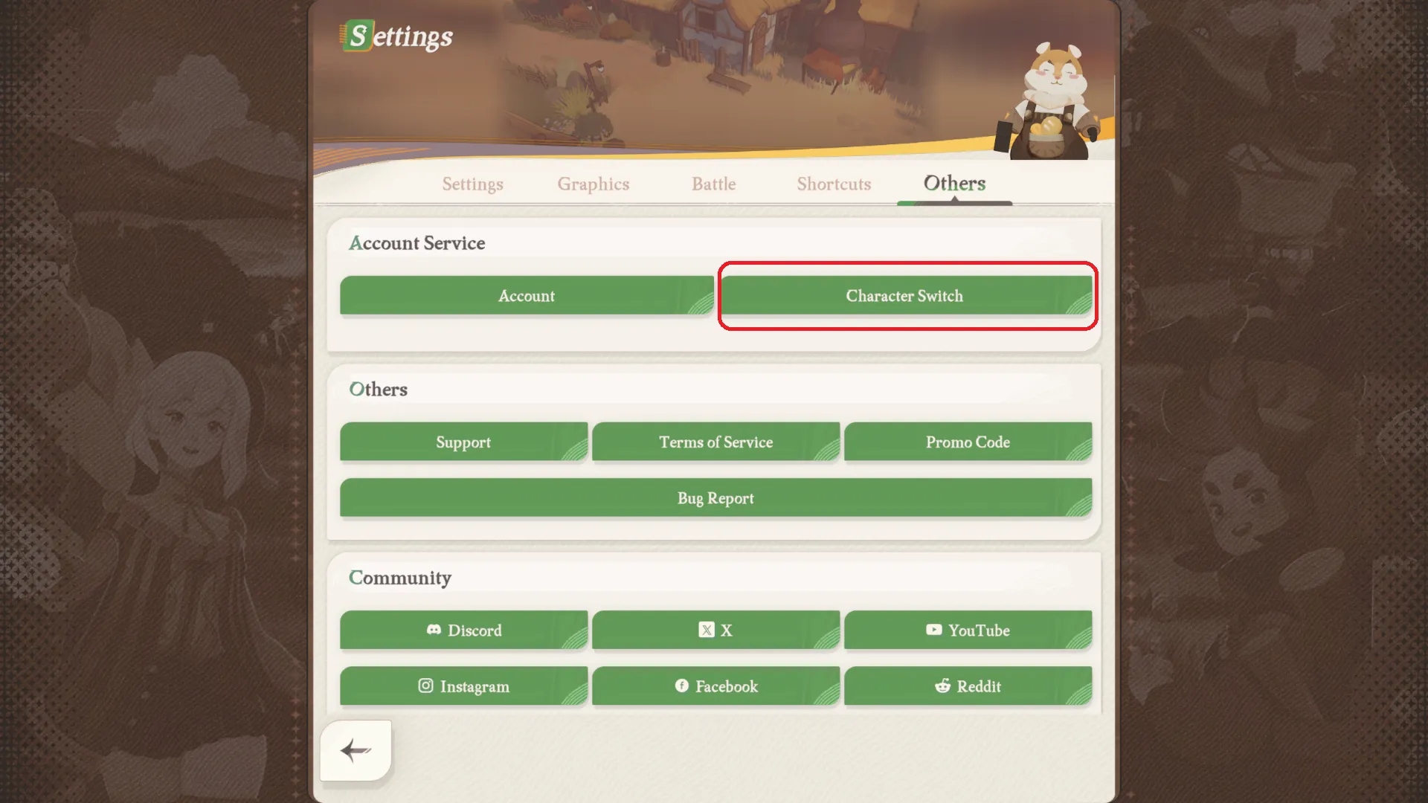
Task: Open Instagram community link
Action: click(x=463, y=686)
